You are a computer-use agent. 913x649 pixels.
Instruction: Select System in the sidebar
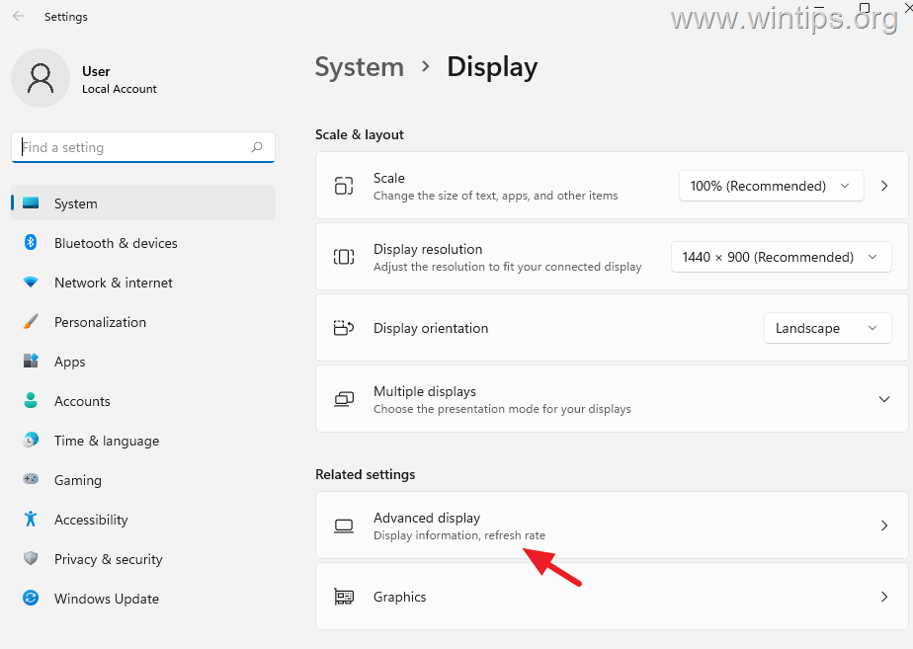point(143,203)
